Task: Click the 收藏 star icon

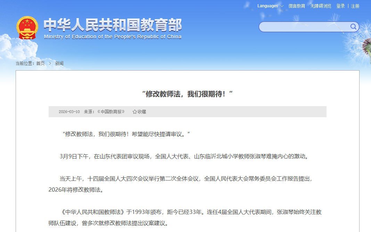Action: click(135, 112)
